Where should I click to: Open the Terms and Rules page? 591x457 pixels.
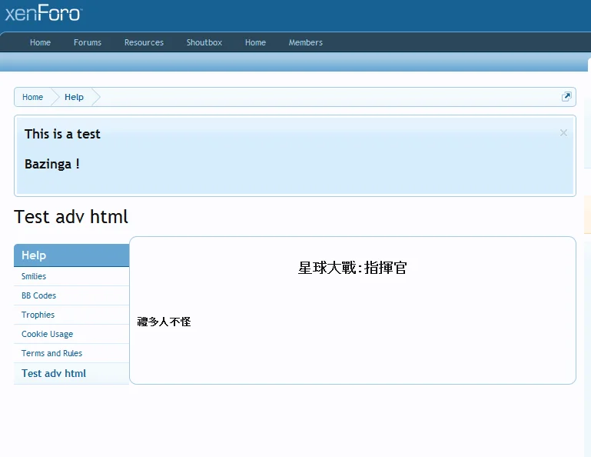tap(51, 353)
